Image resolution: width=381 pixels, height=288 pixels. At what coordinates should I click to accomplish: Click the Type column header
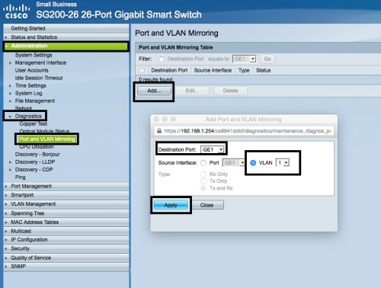click(x=244, y=70)
